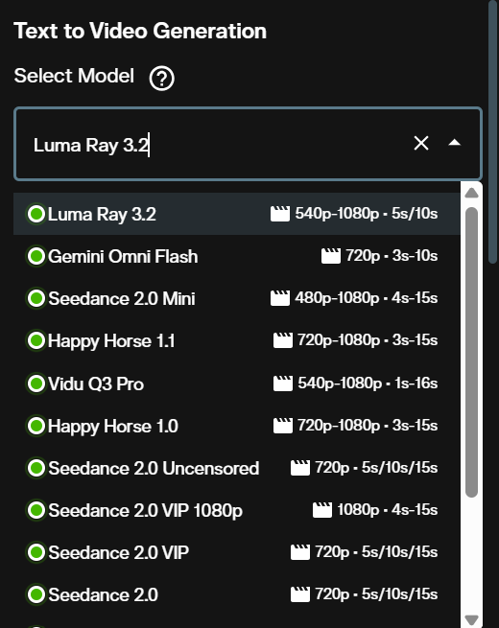Click clapperboard icon in Gemini Omni Flash row
499x628 pixels.
click(x=331, y=256)
